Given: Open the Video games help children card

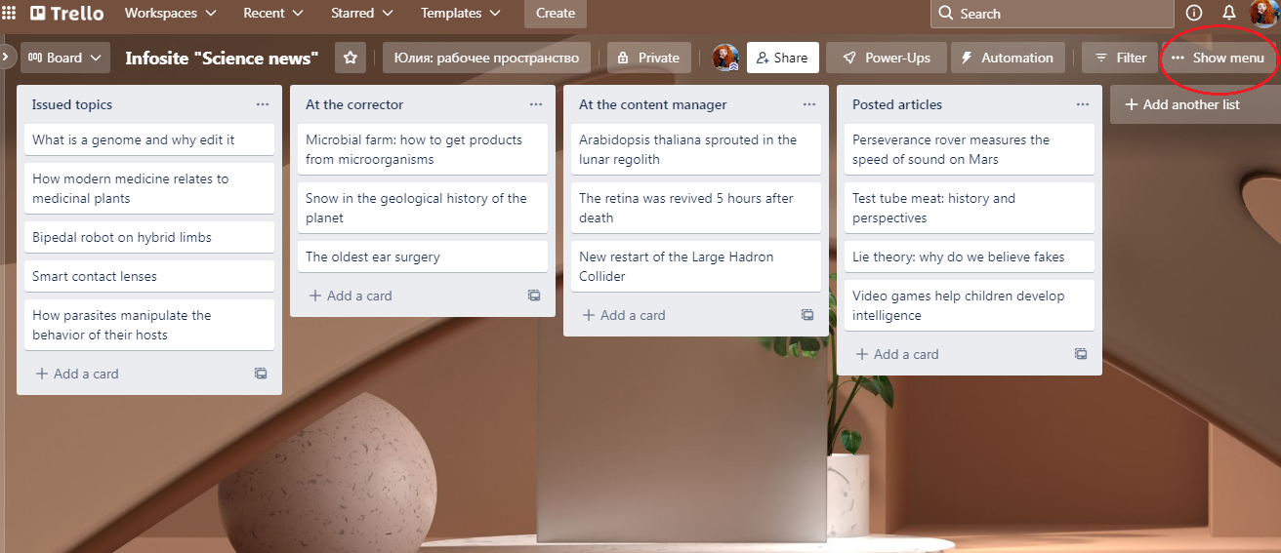Looking at the screenshot, I should (970, 305).
